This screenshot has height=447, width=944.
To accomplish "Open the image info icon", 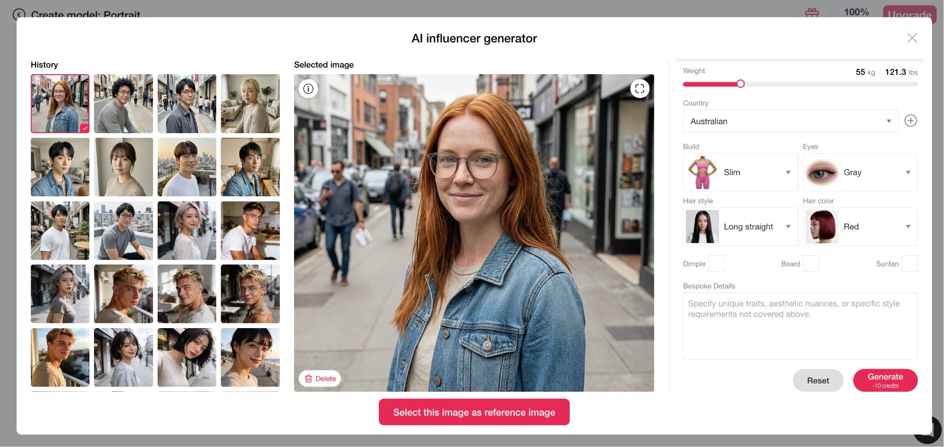I will [x=308, y=88].
